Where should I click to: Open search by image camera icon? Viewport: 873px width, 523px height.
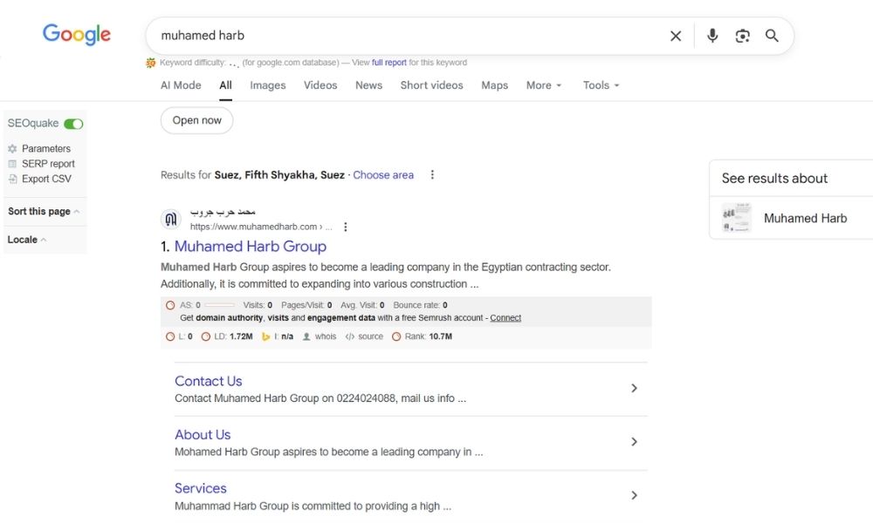(x=742, y=36)
